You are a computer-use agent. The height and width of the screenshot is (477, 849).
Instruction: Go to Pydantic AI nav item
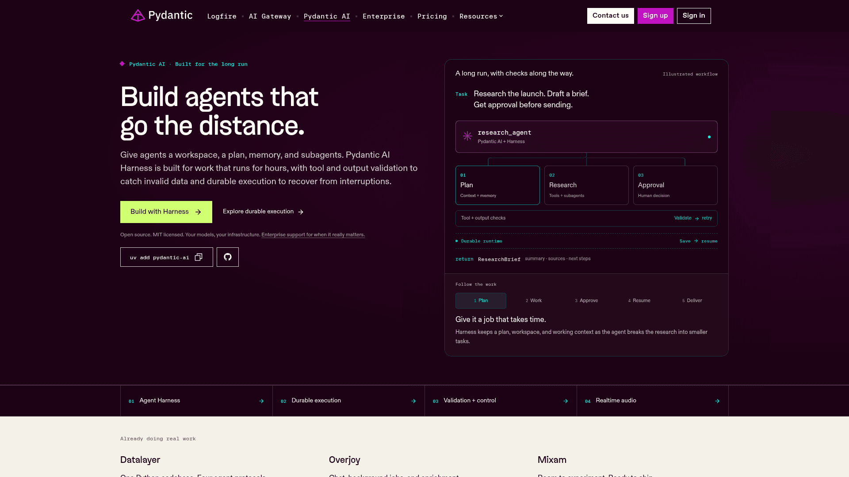tap(327, 16)
